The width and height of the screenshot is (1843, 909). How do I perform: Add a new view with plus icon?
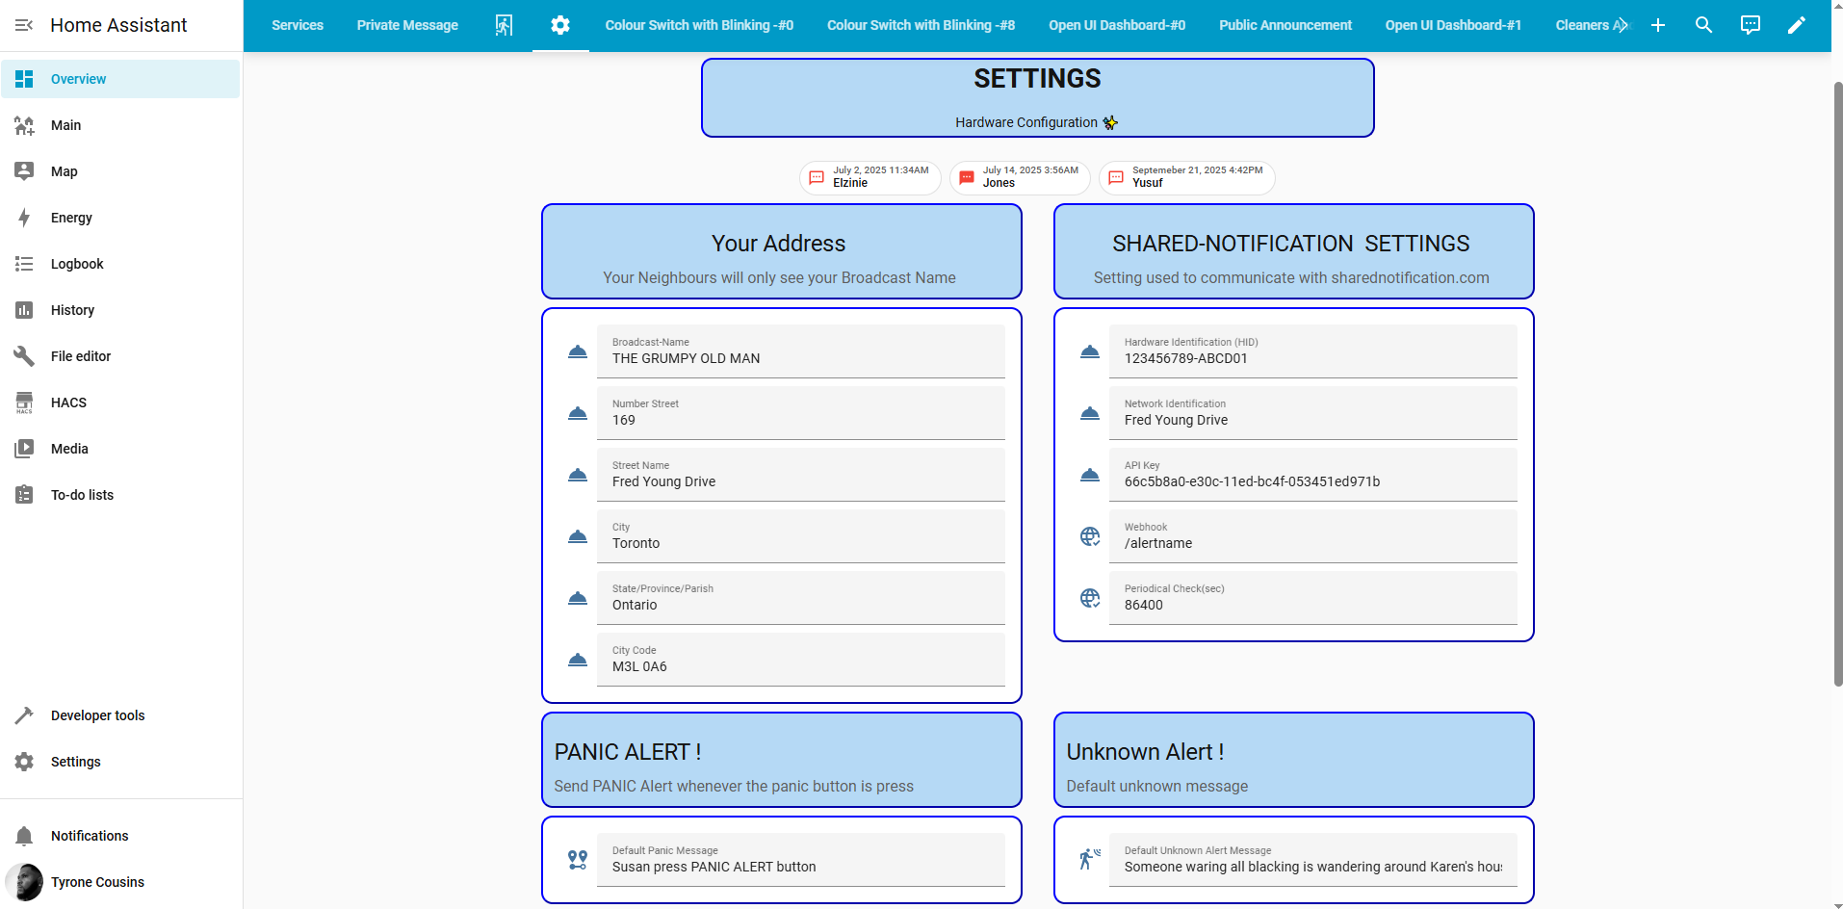click(x=1657, y=25)
